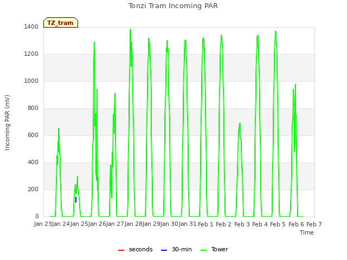Select the 'Tower' legend label
This screenshot has width=347, height=260.
tap(220, 249)
